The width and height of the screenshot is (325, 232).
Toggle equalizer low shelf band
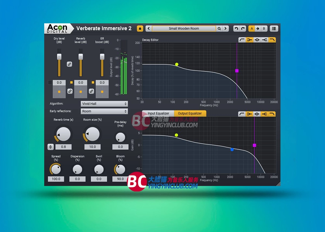(x=249, y=114)
